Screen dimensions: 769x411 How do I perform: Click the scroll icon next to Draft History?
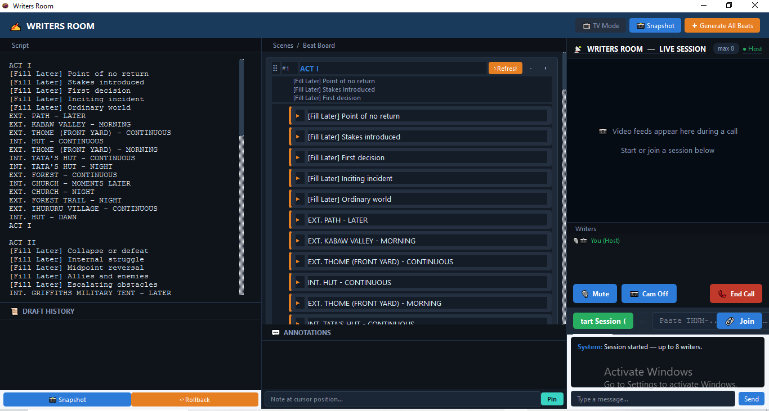pyautogui.click(x=15, y=311)
